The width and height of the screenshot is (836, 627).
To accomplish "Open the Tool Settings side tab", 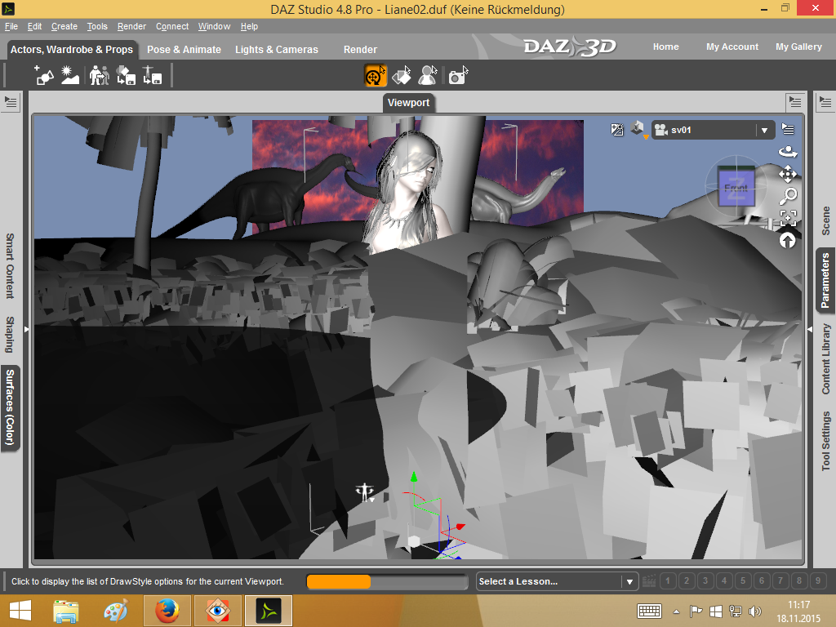I will click(825, 440).
